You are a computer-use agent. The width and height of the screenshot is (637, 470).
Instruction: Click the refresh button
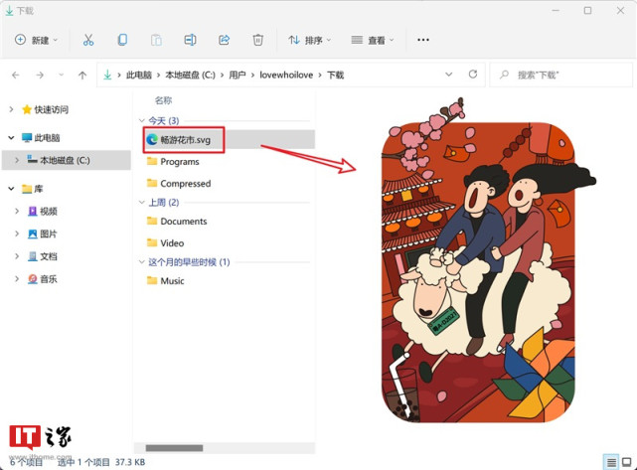[x=473, y=75]
